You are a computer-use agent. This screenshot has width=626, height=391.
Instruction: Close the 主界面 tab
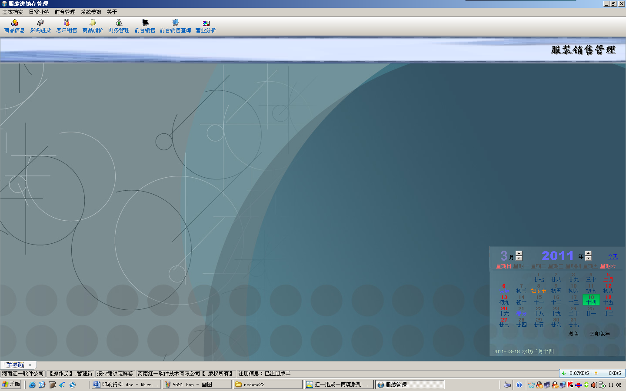click(x=30, y=365)
